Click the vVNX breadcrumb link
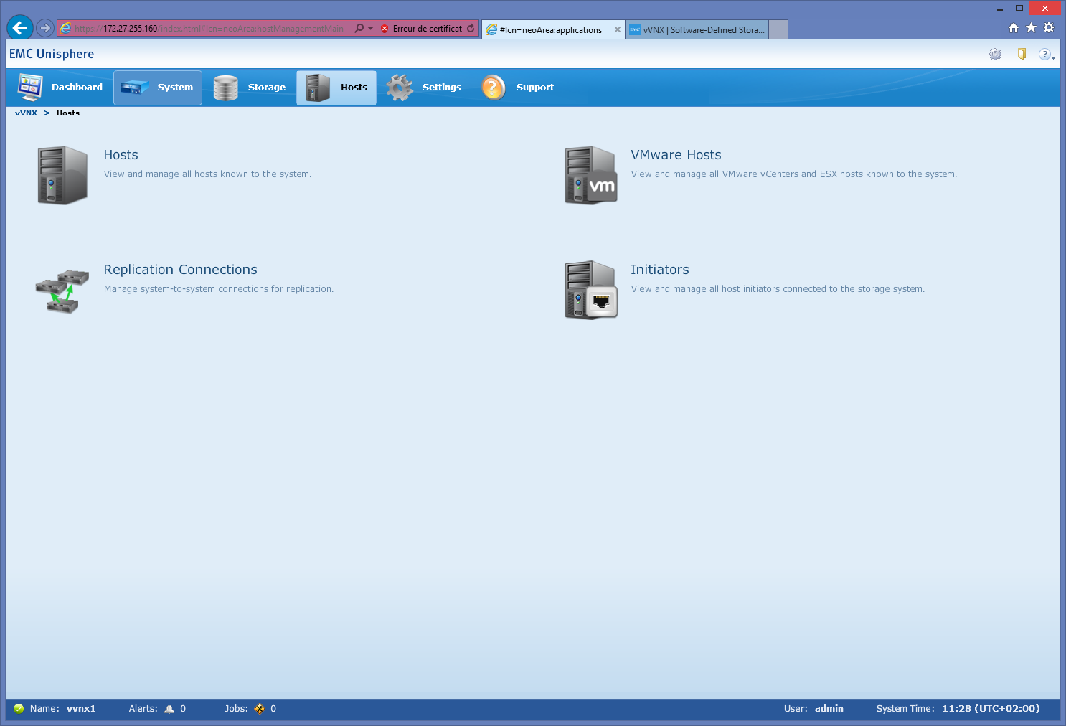This screenshot has height=726, width=1066. pos(26,113)
